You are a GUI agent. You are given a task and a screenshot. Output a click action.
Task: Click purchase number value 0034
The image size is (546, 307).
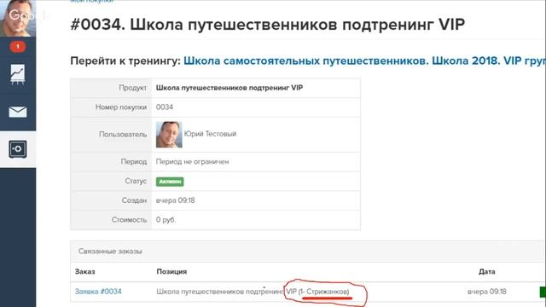pyautogui.click(x=165, y=107)
